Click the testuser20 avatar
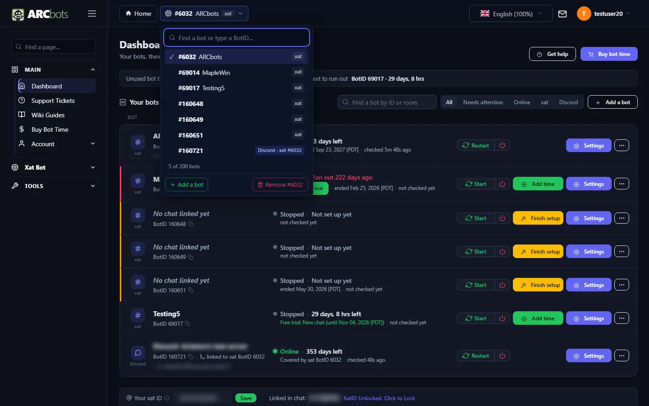Screen dimensions: 649x406 coord(584,14)
